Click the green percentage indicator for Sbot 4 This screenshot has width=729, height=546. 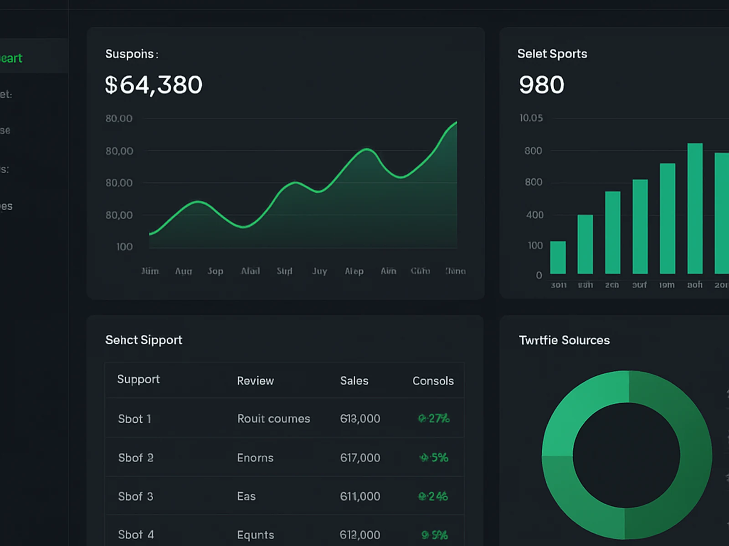[433, 535]
